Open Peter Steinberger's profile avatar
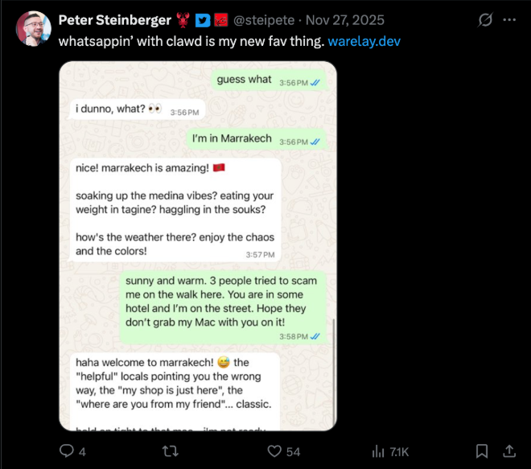Screen dimensions: 531x469 coord(34,29)
